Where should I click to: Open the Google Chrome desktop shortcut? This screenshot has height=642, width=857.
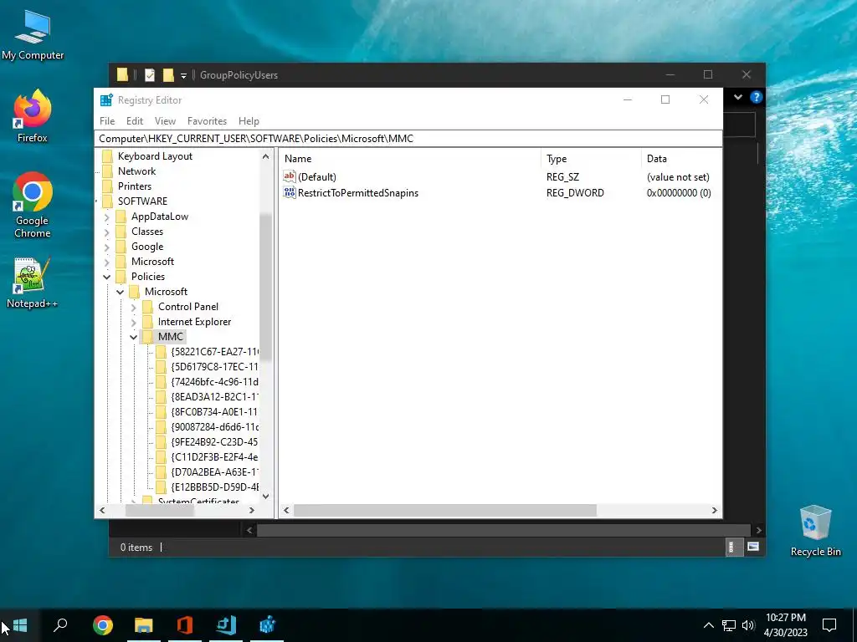(x=33, y=206)
